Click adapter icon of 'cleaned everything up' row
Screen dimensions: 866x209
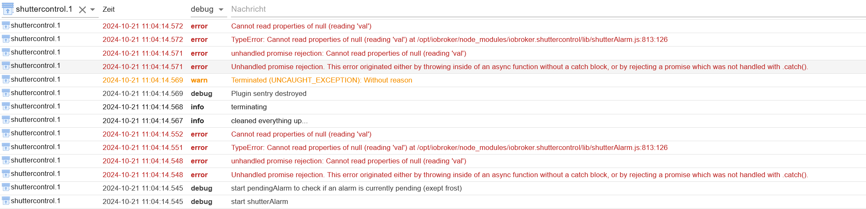coord(6,120)
